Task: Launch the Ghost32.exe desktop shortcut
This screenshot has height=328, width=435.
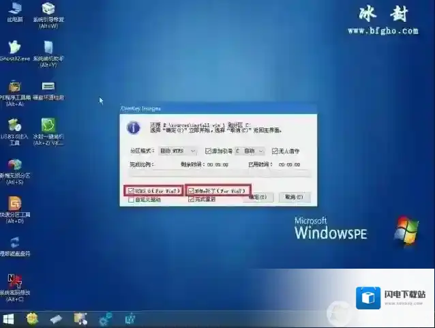Action: point(14,48)
